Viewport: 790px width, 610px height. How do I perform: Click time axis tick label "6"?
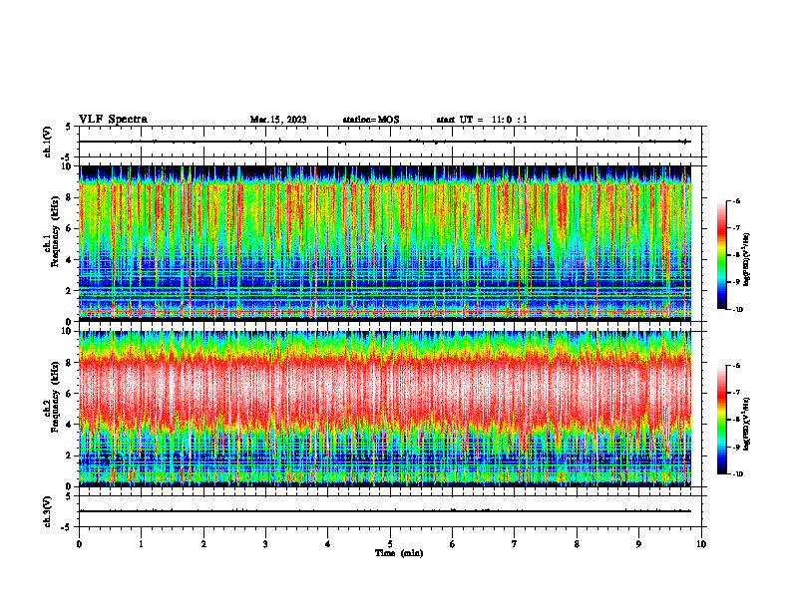coord(453,544)
